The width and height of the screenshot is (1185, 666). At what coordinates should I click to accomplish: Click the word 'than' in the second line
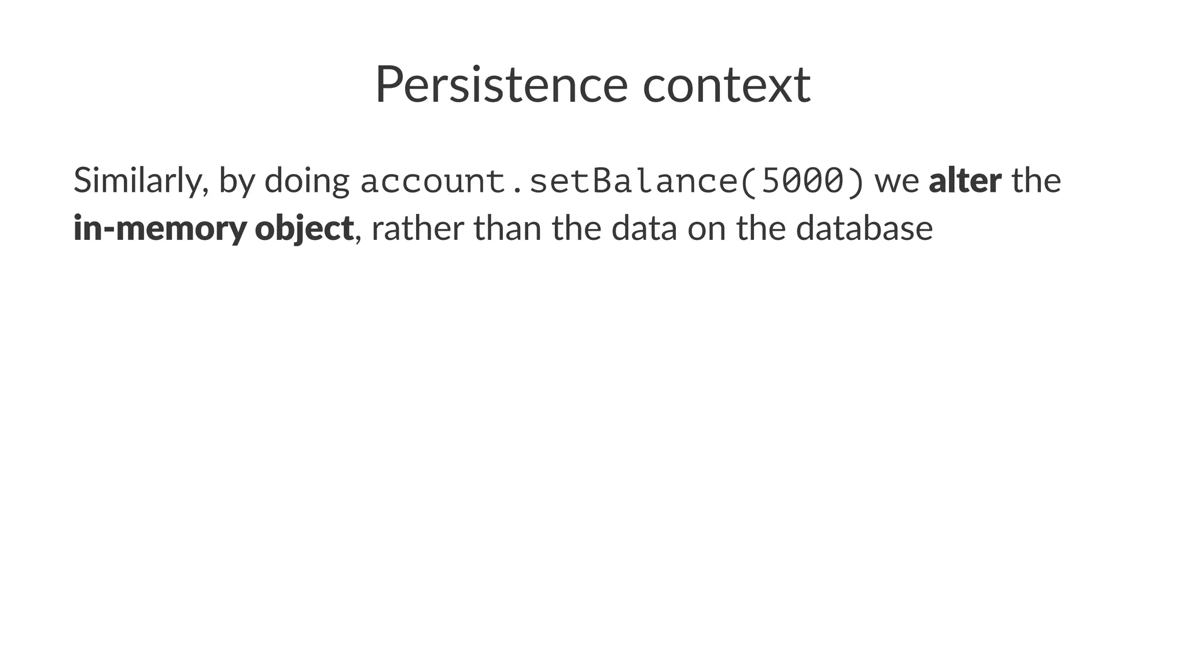tap(508, 228)
